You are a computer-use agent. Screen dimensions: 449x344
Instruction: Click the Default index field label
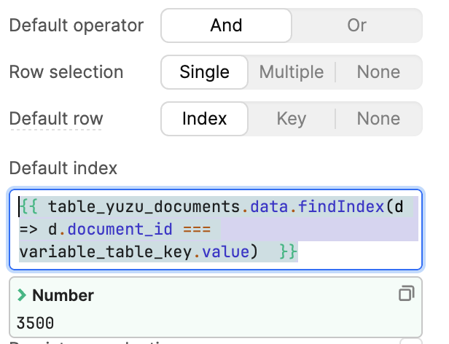63,168
